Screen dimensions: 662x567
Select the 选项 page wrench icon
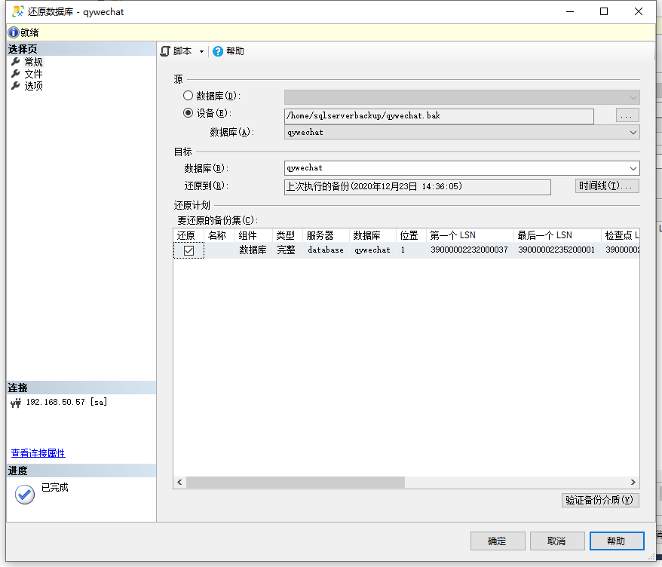(x=15, y=86)
